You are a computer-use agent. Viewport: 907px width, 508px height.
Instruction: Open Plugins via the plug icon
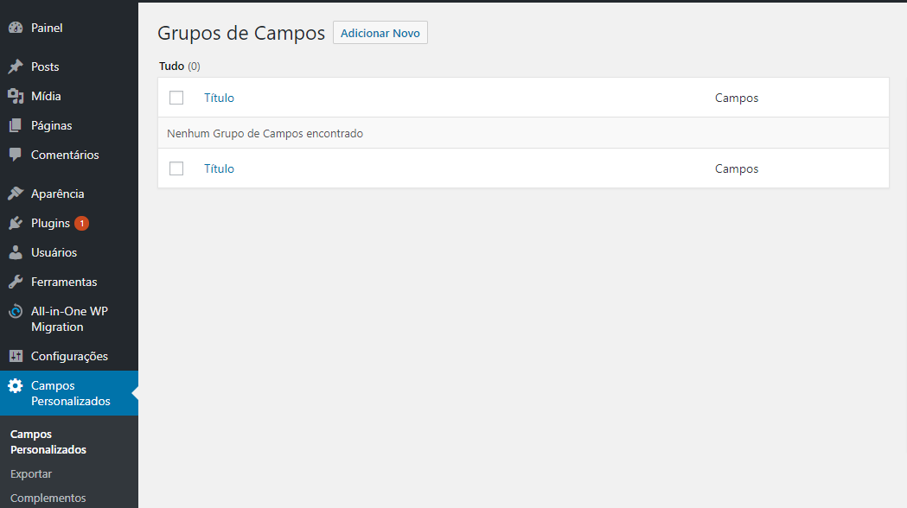click(16, 223)
